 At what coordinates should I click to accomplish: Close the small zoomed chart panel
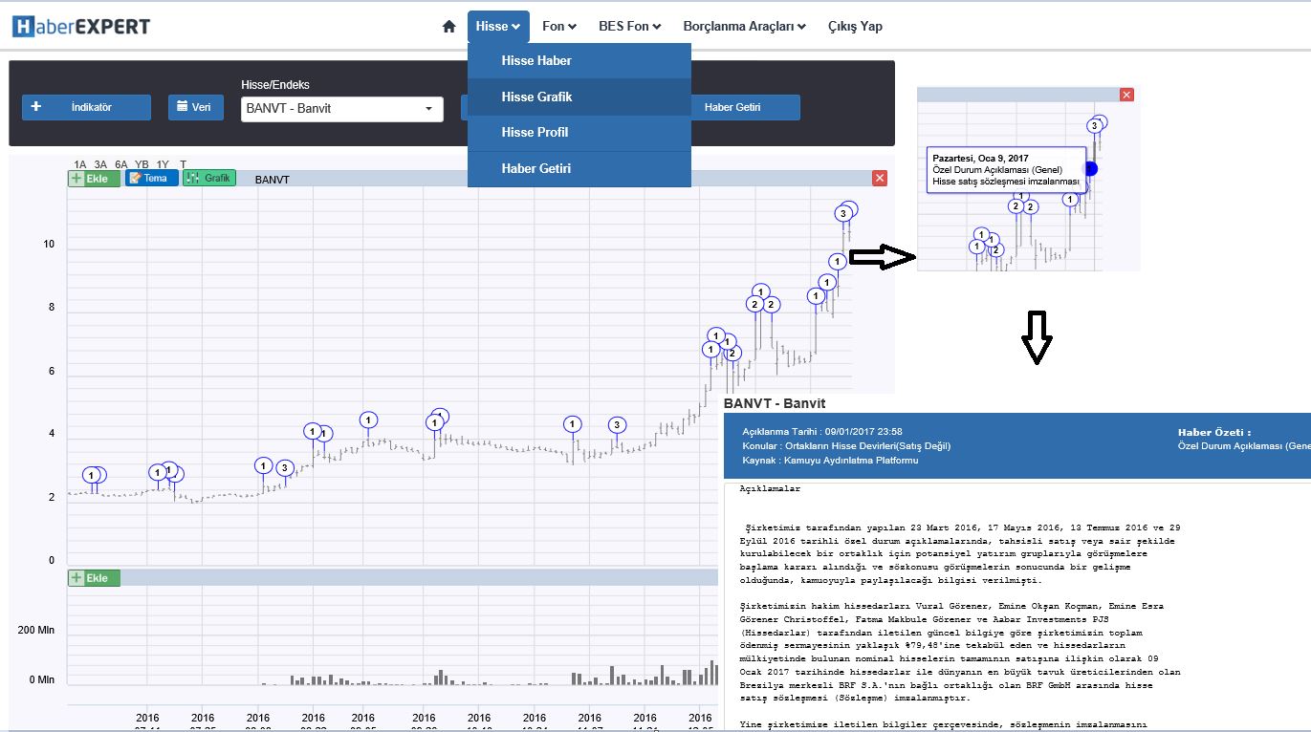pos(1126,95)
